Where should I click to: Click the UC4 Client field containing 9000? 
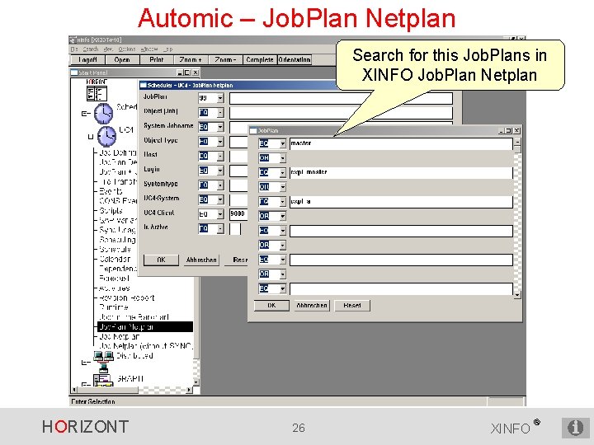238,213
